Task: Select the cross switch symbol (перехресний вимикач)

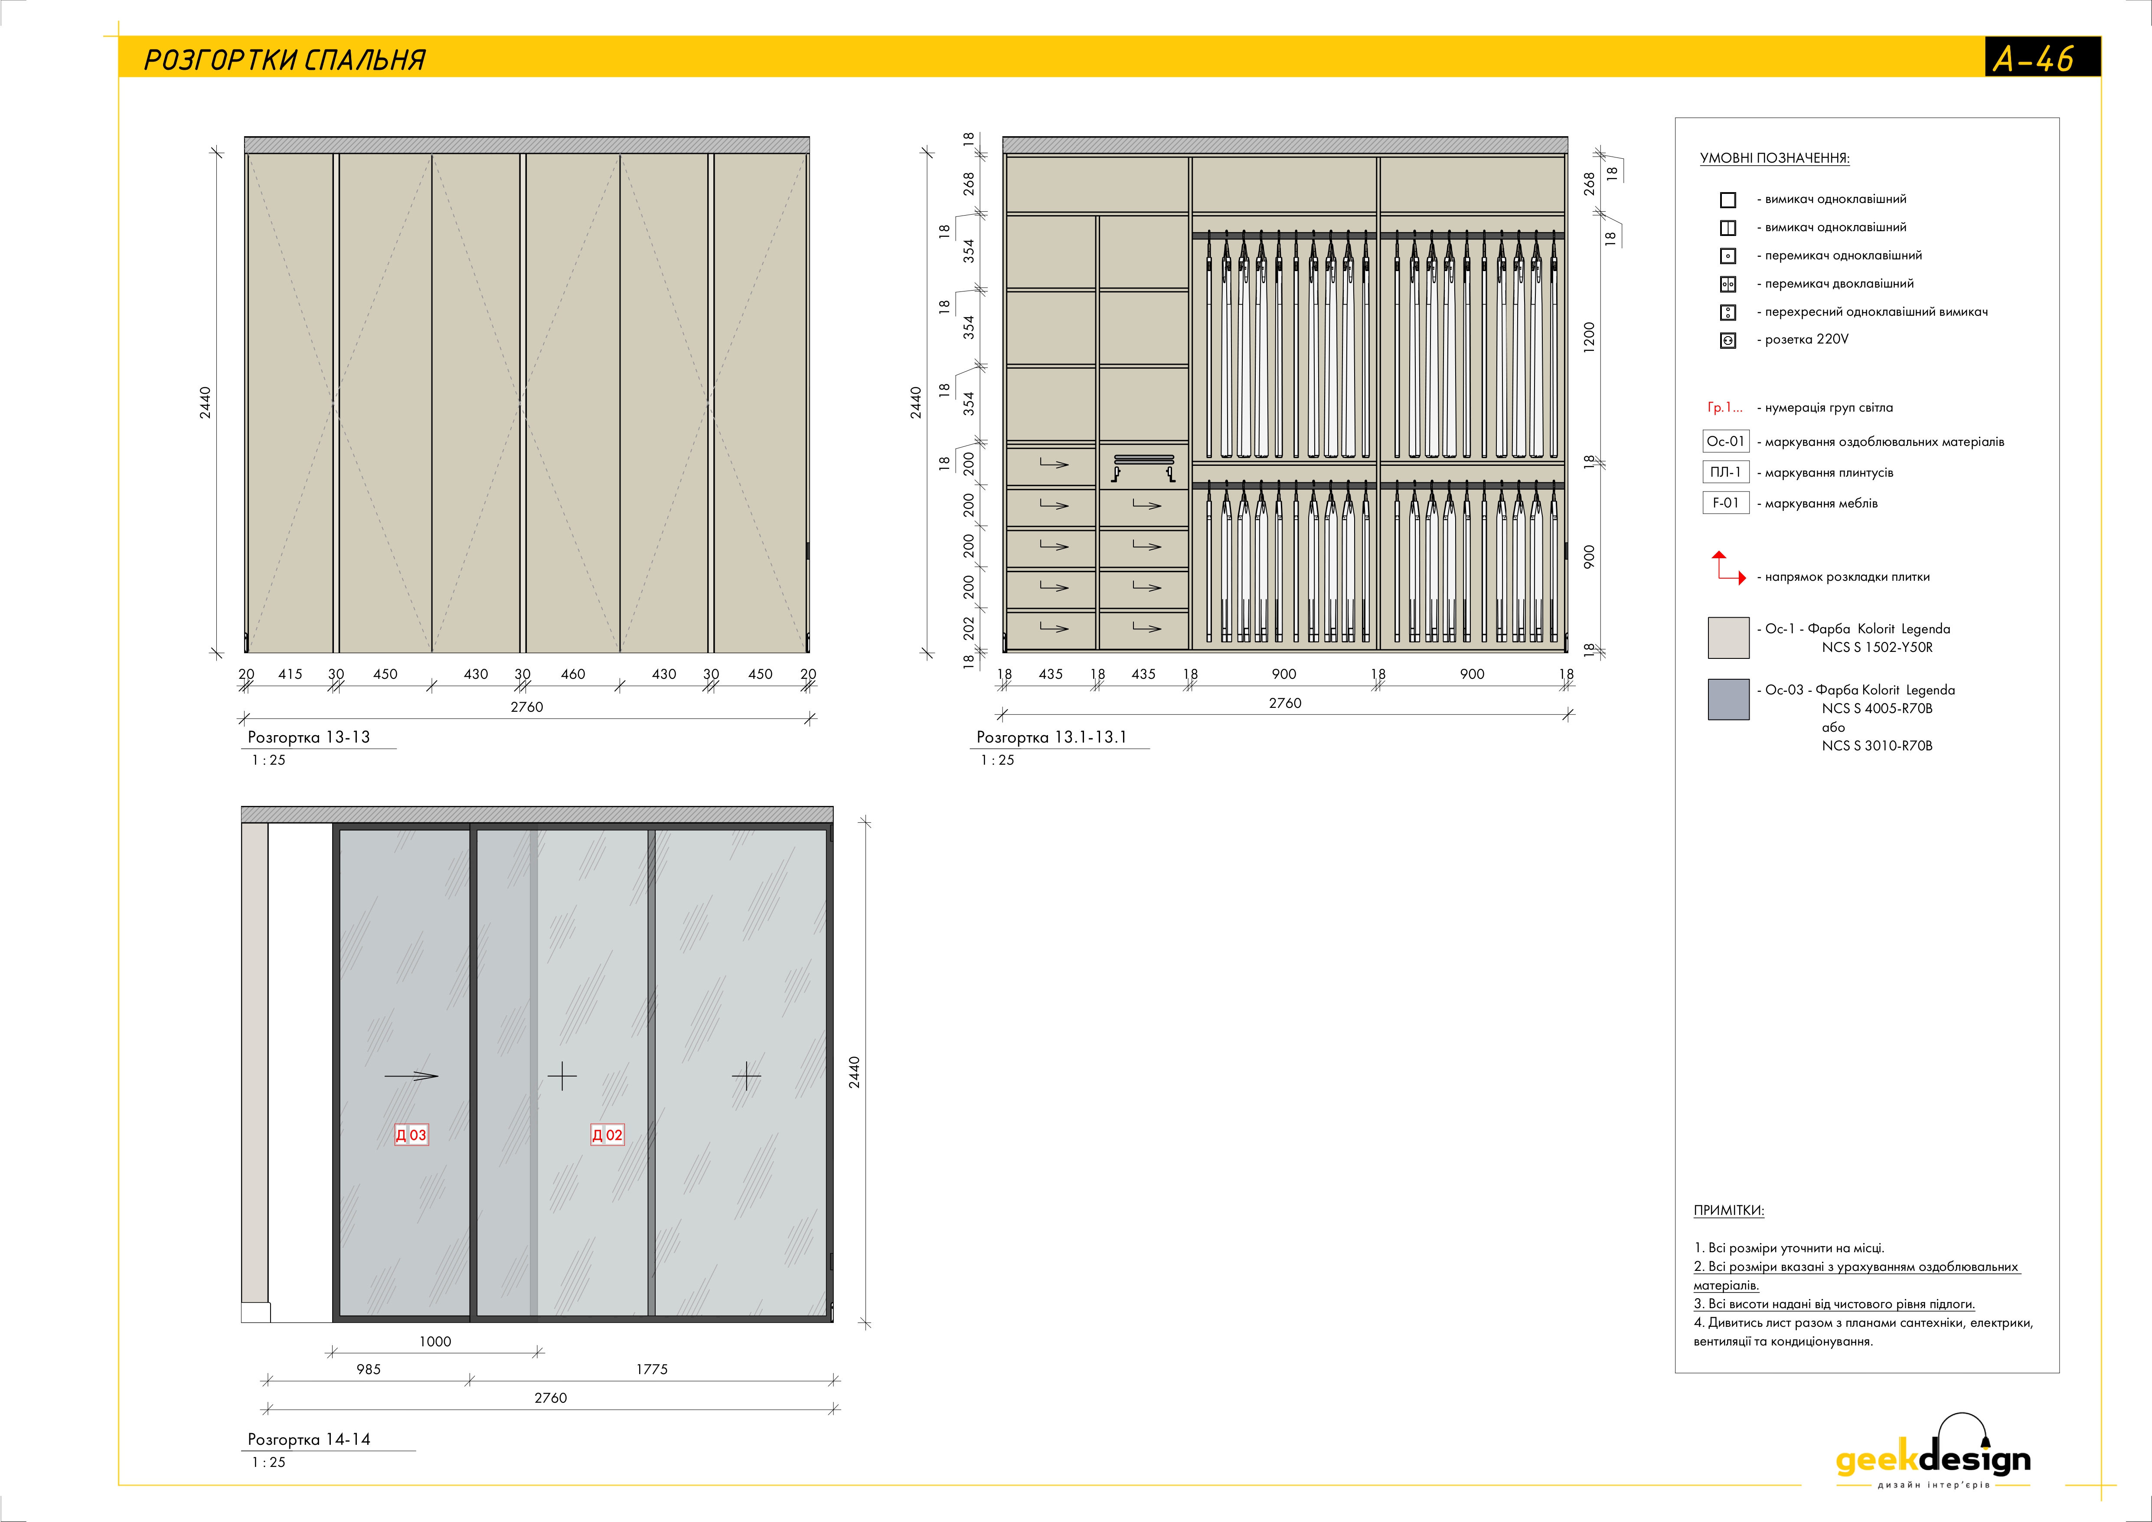Action: point(1727,312)
